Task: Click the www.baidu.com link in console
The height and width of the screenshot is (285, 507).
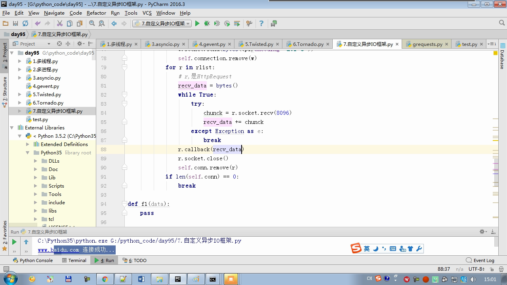Action: click(59, 250)
